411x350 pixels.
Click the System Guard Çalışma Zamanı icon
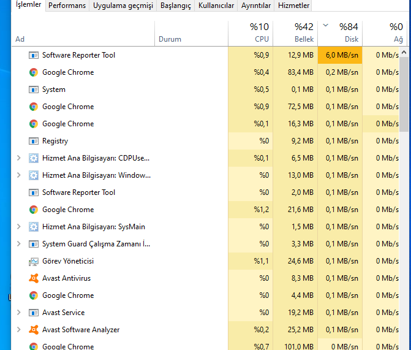coord(34,244)
